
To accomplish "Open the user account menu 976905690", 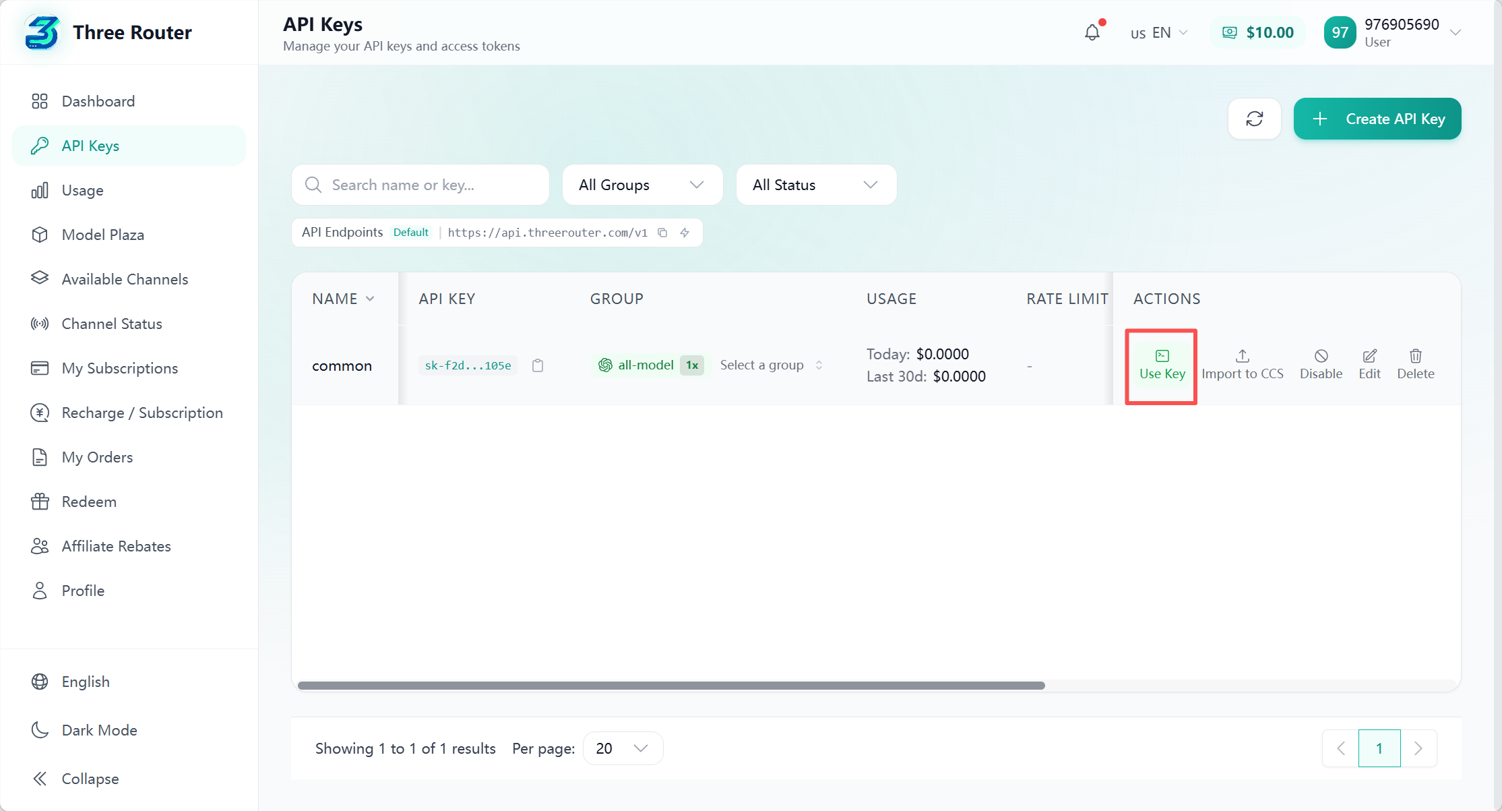I will coord(1392,32).
